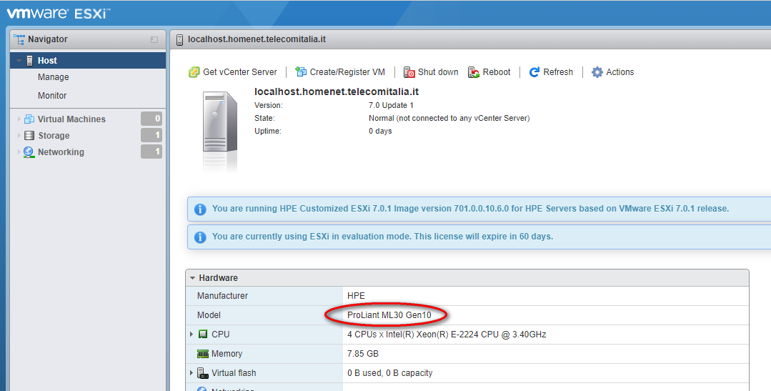
Task: Click the Networking count badge
Action: 151,152
